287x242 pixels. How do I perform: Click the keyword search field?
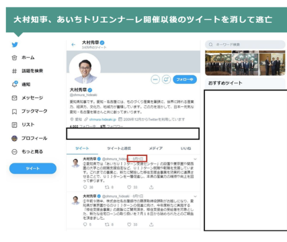(x=245, y=45)
